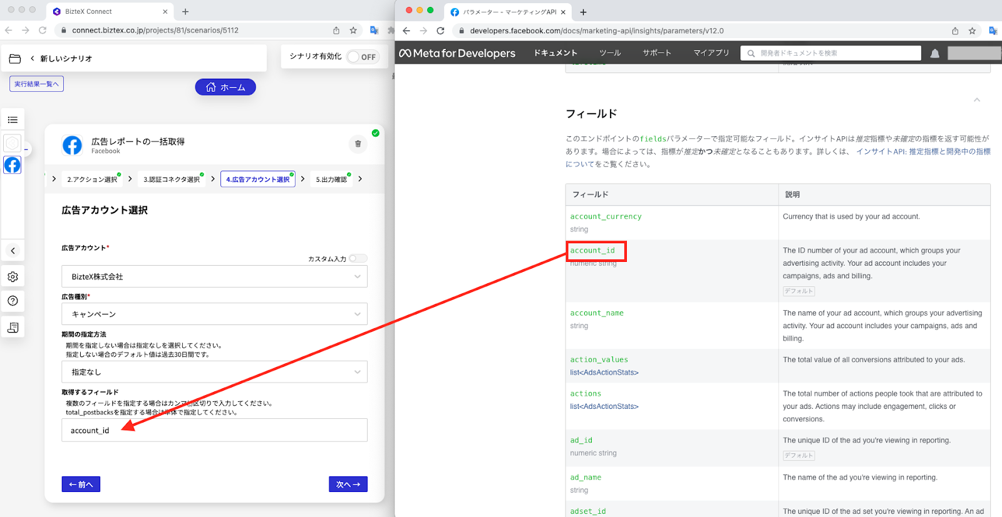The width and height of the screenshot is (1002, 517).
Task: Click the ホーム button
Action: click(225, 87)
